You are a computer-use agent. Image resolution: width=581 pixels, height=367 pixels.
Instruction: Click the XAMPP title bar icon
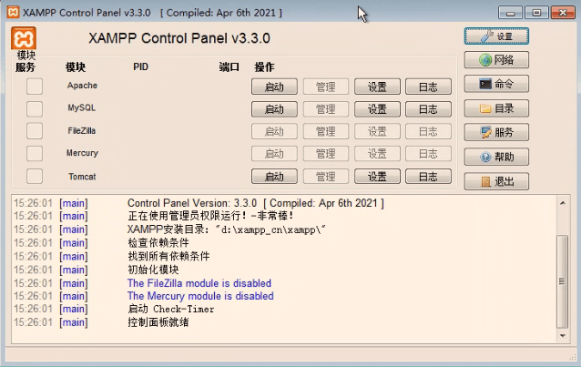[x=13, y=12]
